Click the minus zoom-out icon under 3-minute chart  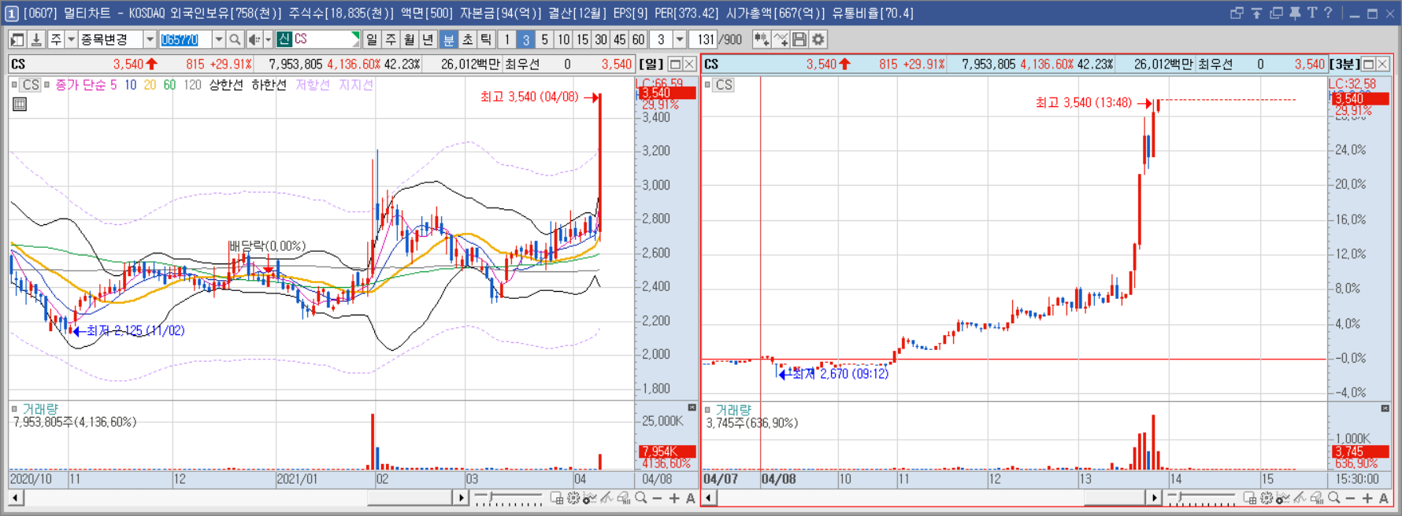[x=1350, y=498]
